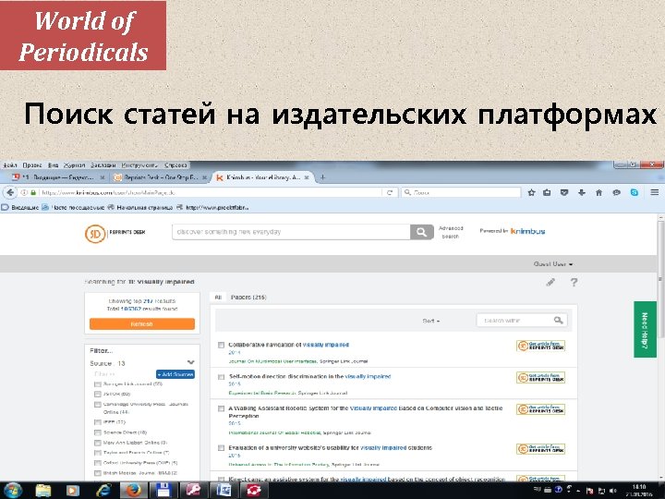Click the Firefox back arrow button

point(10,192)
